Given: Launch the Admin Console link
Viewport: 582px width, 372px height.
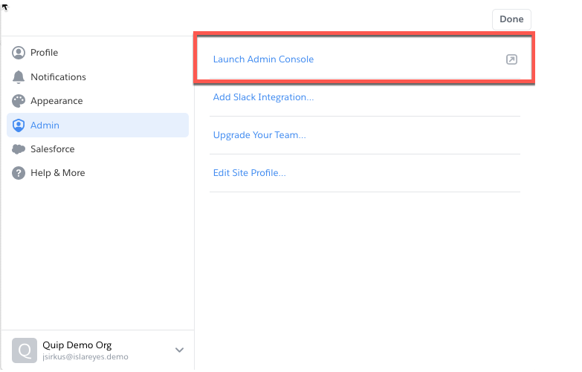Looking at the screenshot, I should pyautogui.click(x=263, y=59).
